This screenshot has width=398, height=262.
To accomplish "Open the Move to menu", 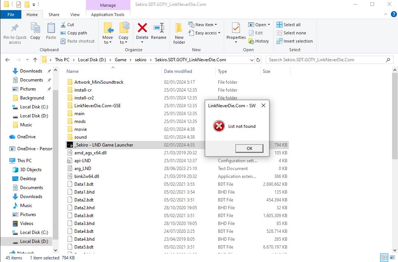I will pyautogui.click(x=108, y=33).
